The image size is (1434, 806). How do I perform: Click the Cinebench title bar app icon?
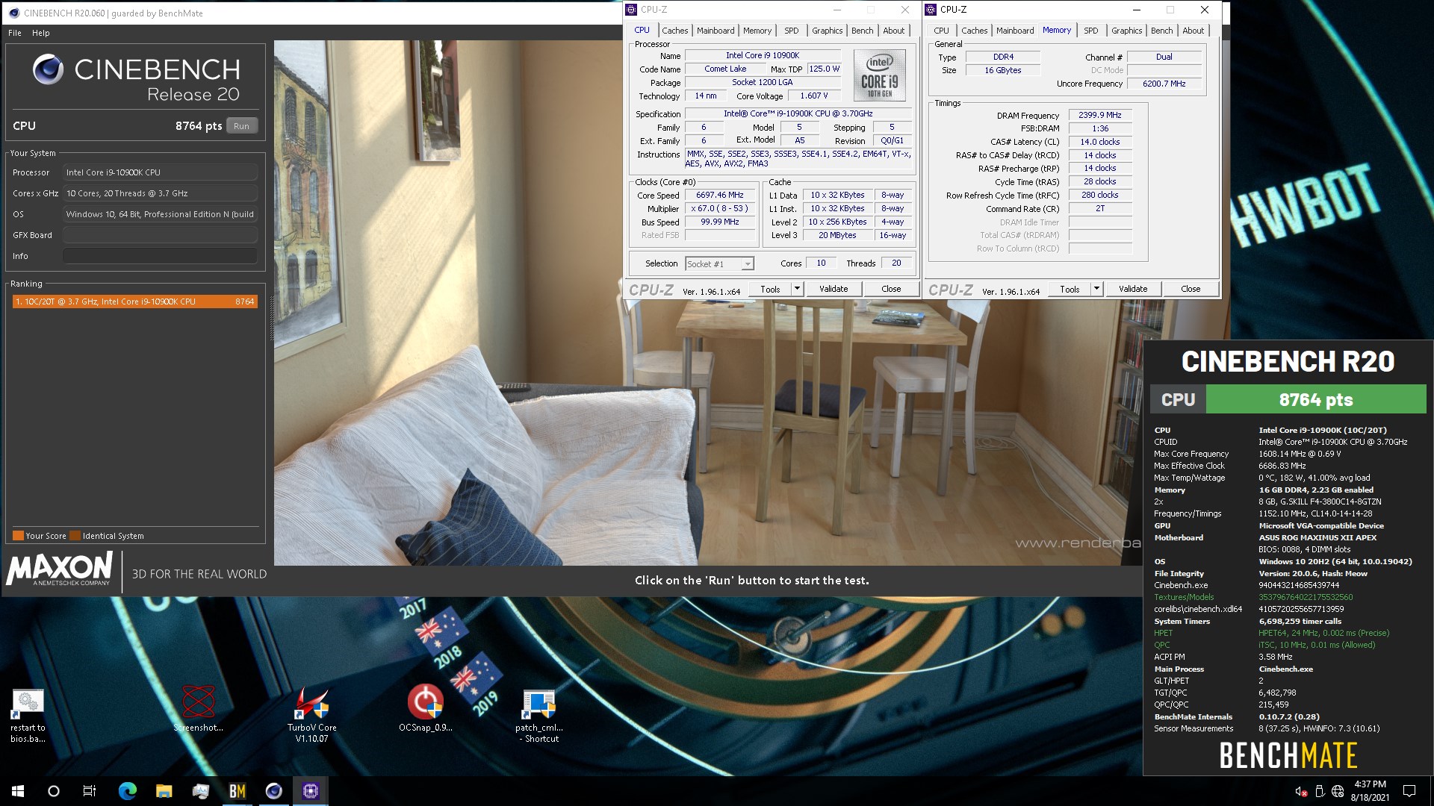pos(13,13)
